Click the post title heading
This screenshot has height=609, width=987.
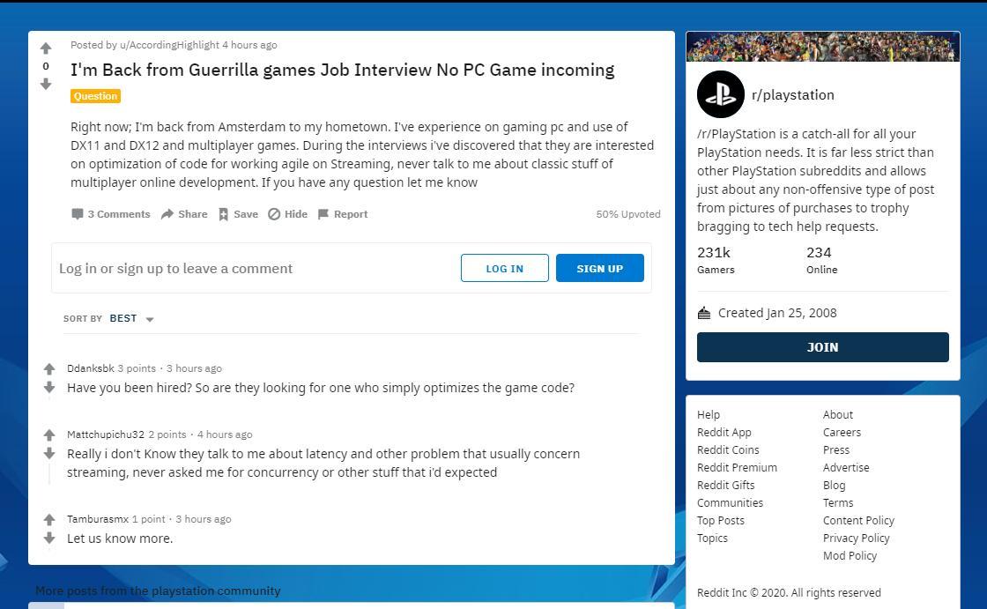tap(343, 70)
